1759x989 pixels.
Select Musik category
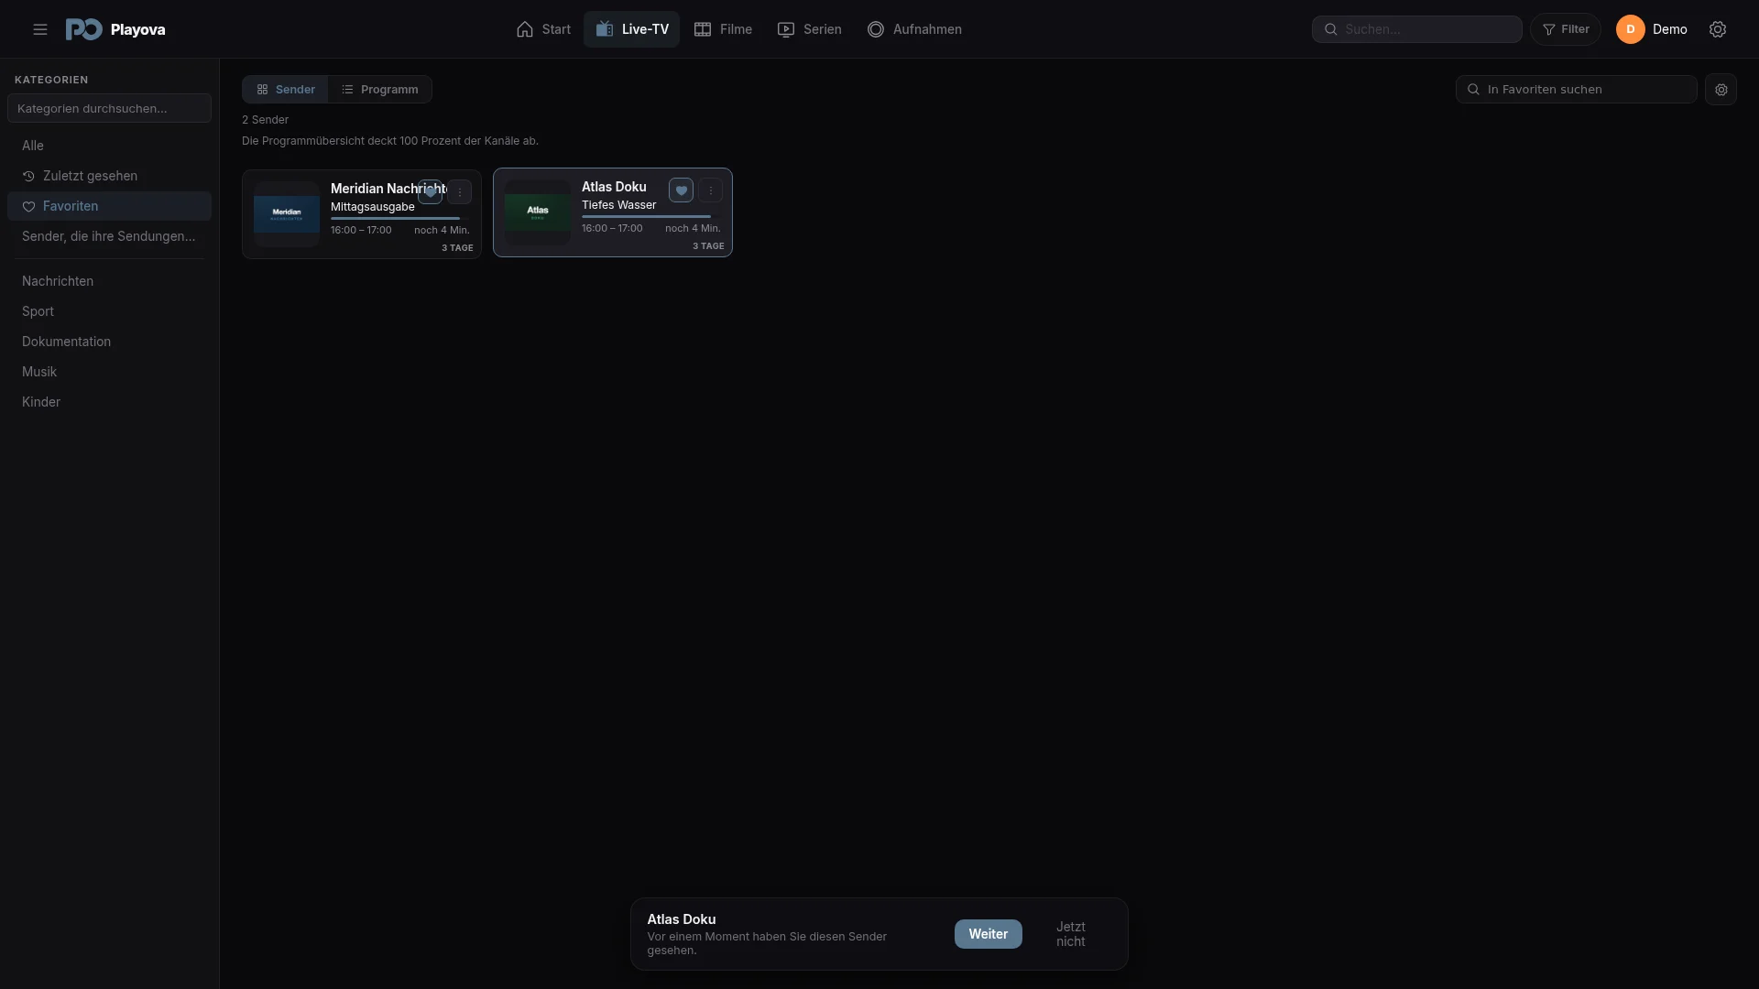[109, 372]
